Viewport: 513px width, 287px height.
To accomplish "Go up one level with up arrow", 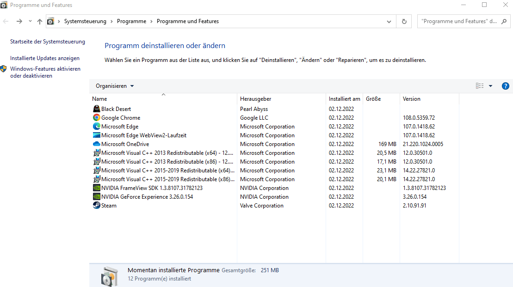I will tap(40, 21).
